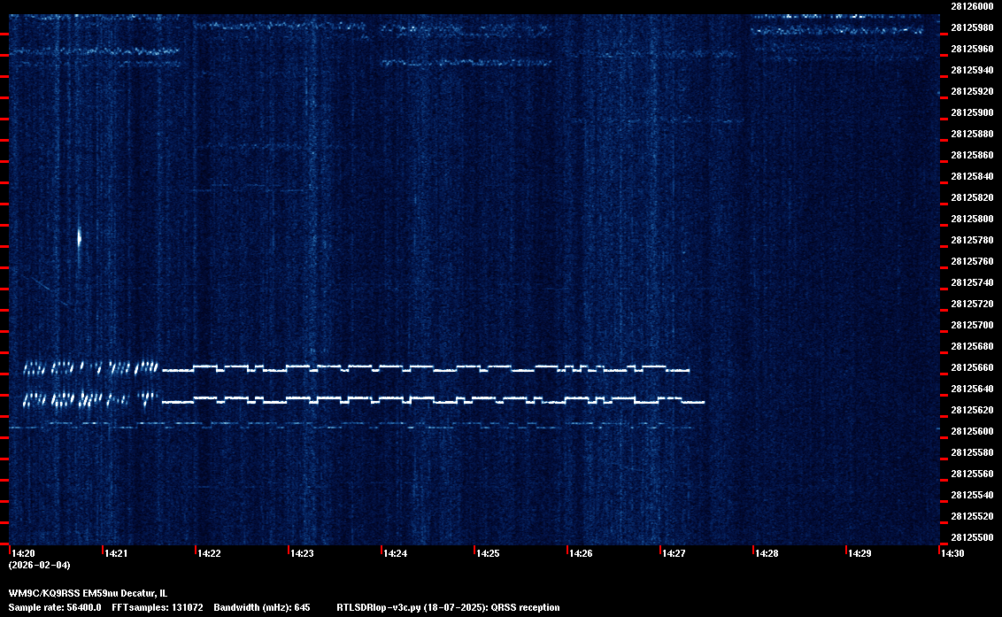Select the 28125780 frequency scale label
The width and height of the screenshot is (1002, 617).
pyautogui.click(x=971, y=240)
